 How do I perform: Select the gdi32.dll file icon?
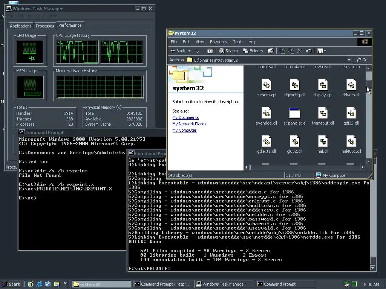click(351, 113)
